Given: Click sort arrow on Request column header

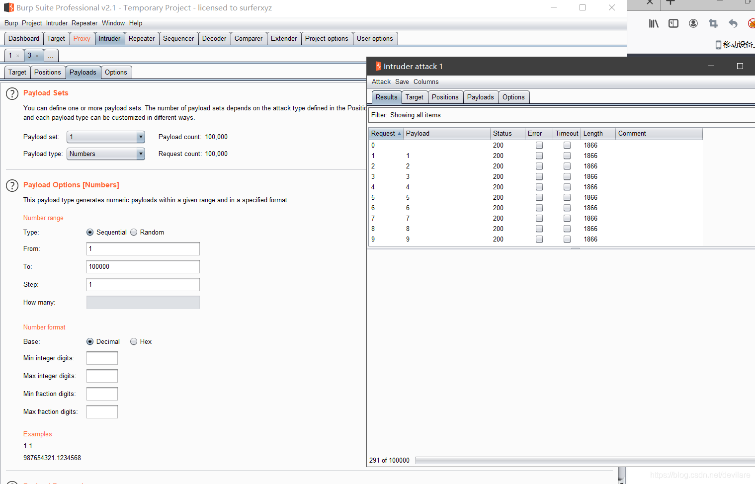Looking at the screenshot, I should [x=399, y=134].
